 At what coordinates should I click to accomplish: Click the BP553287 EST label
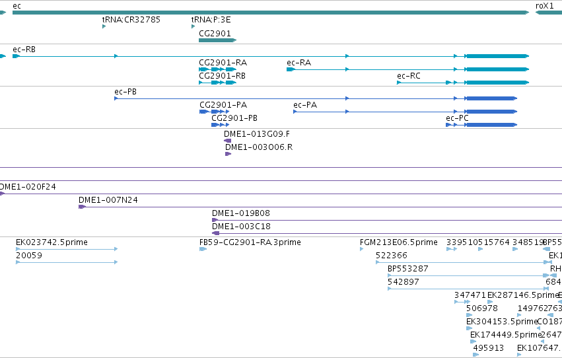point(408,269)
